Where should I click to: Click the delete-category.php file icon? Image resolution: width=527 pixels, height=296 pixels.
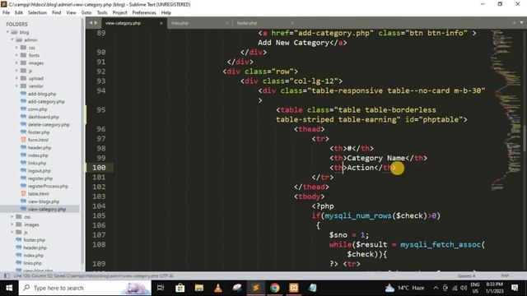pos(23,124)
